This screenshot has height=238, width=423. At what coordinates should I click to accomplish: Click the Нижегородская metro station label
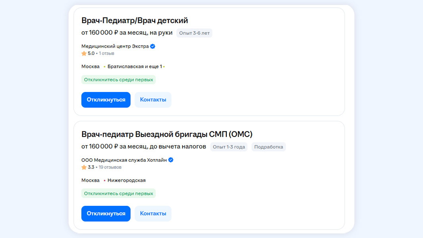click(126, 180)
